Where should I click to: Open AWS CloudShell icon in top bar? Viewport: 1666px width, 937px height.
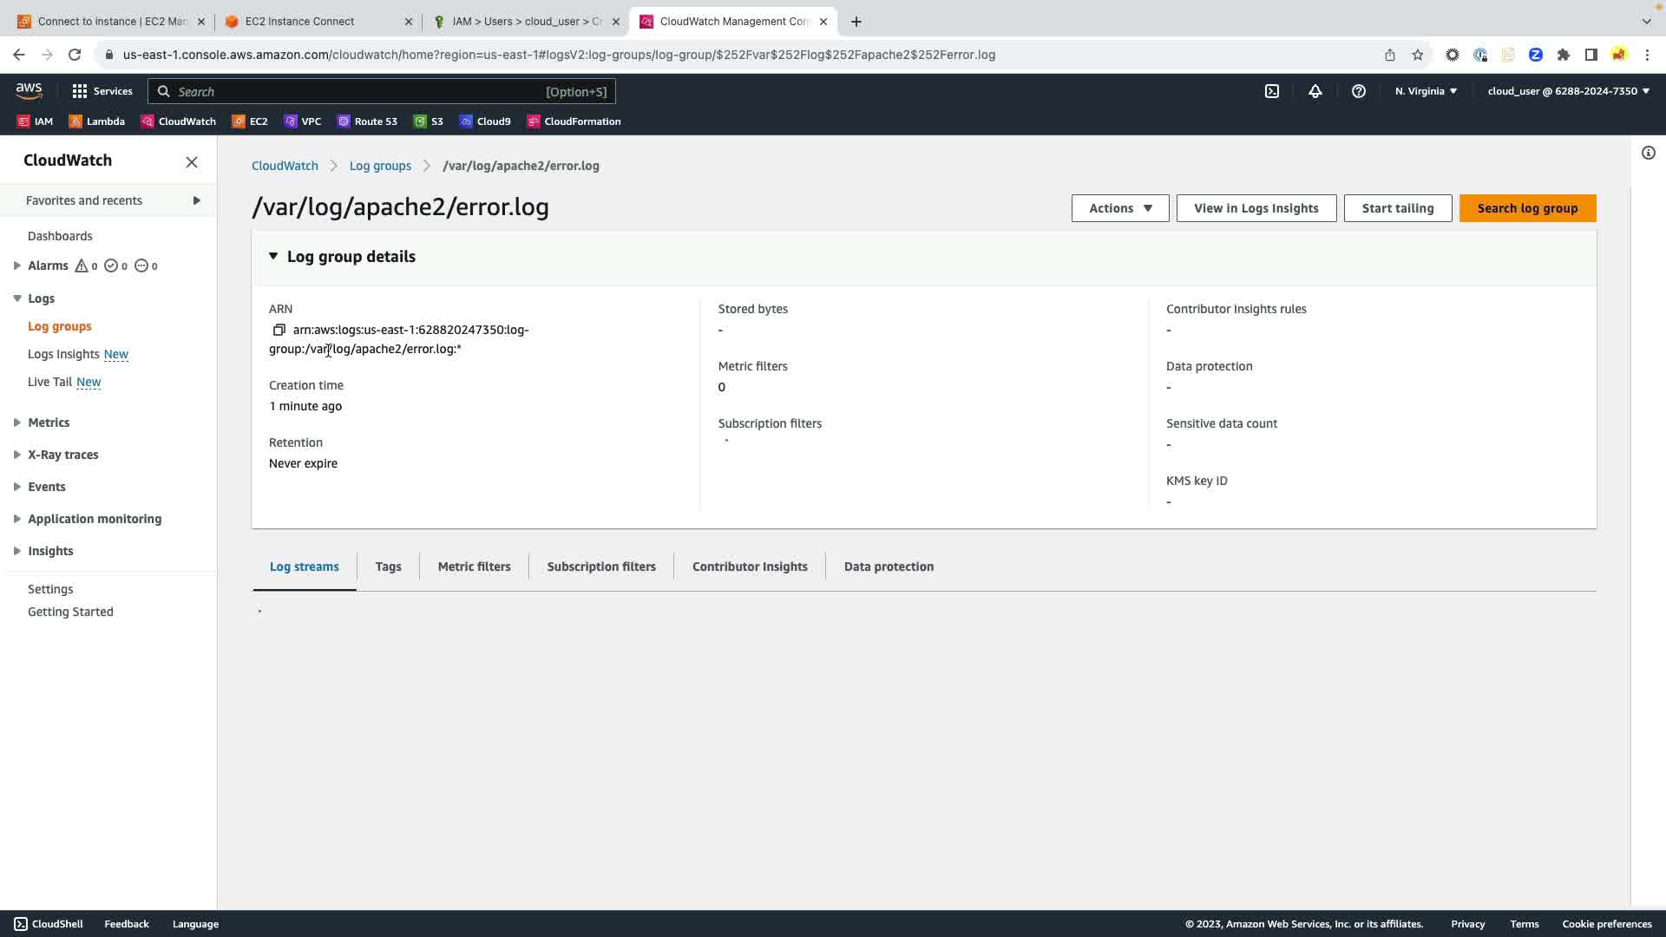1272,91
